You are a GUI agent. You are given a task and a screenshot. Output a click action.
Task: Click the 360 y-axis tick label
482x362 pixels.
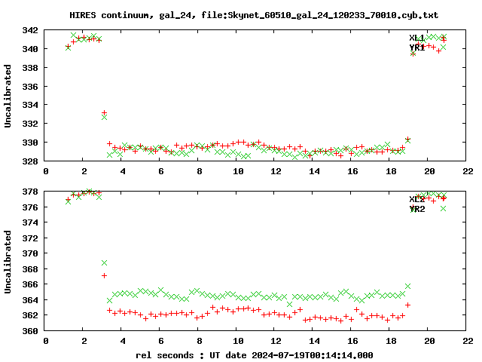coord(30,331)
